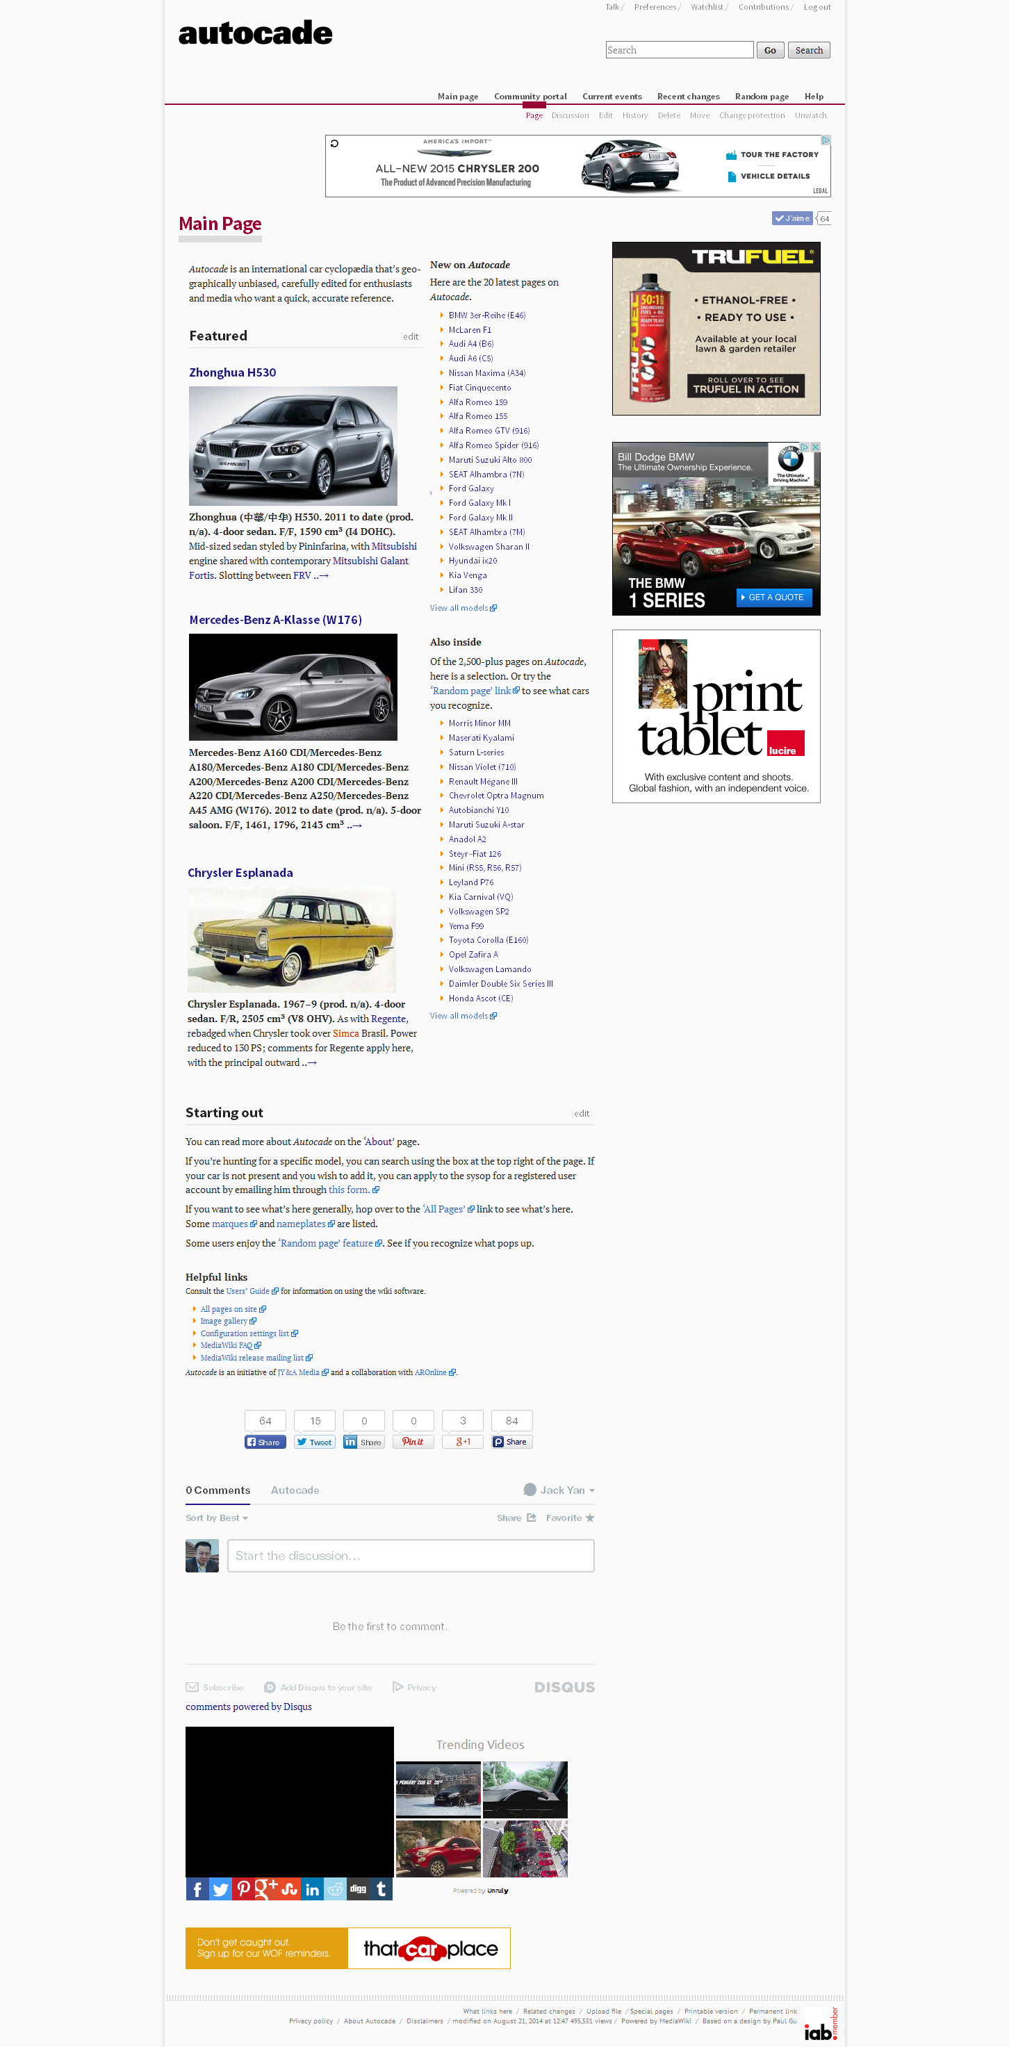Click the Twitter Tweet button
The width and height of the screenshot is (1009, 2047).
click(315, 1442)
